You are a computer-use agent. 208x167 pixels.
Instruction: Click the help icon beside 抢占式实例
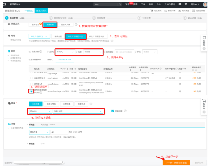76,24
